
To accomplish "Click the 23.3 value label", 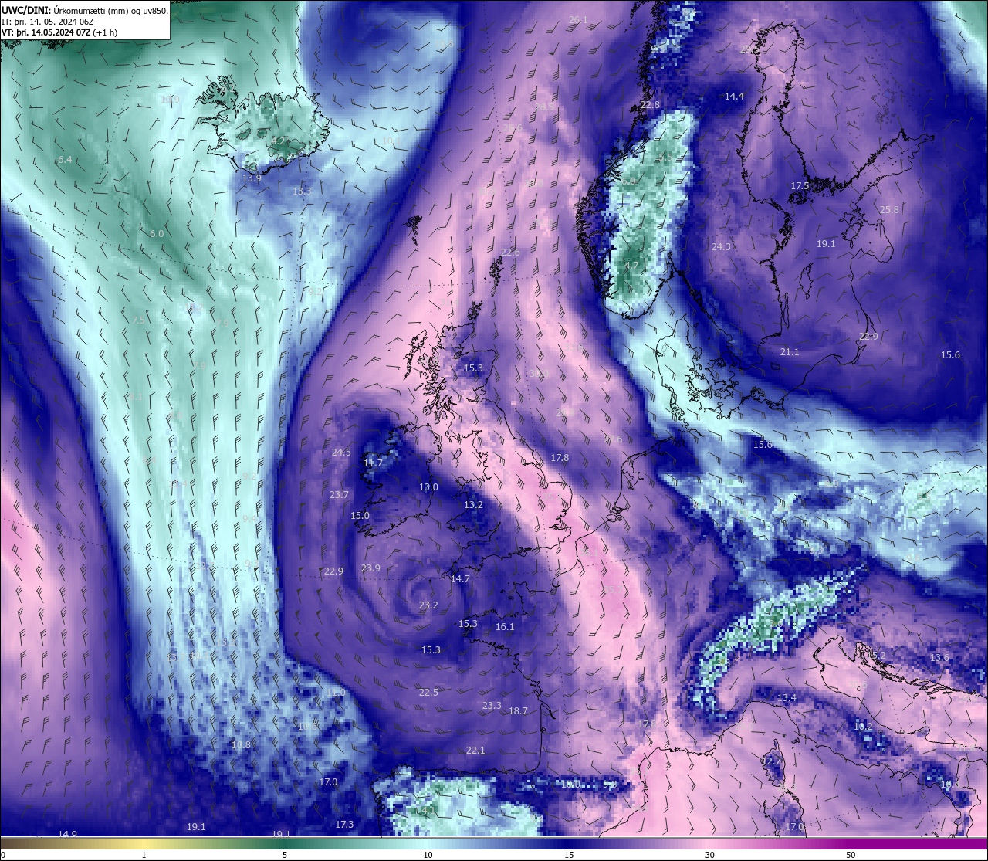I will tap(492, 705).
